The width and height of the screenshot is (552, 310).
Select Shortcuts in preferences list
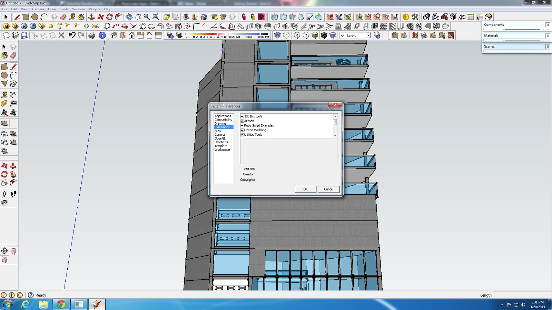tap(221, 142)
